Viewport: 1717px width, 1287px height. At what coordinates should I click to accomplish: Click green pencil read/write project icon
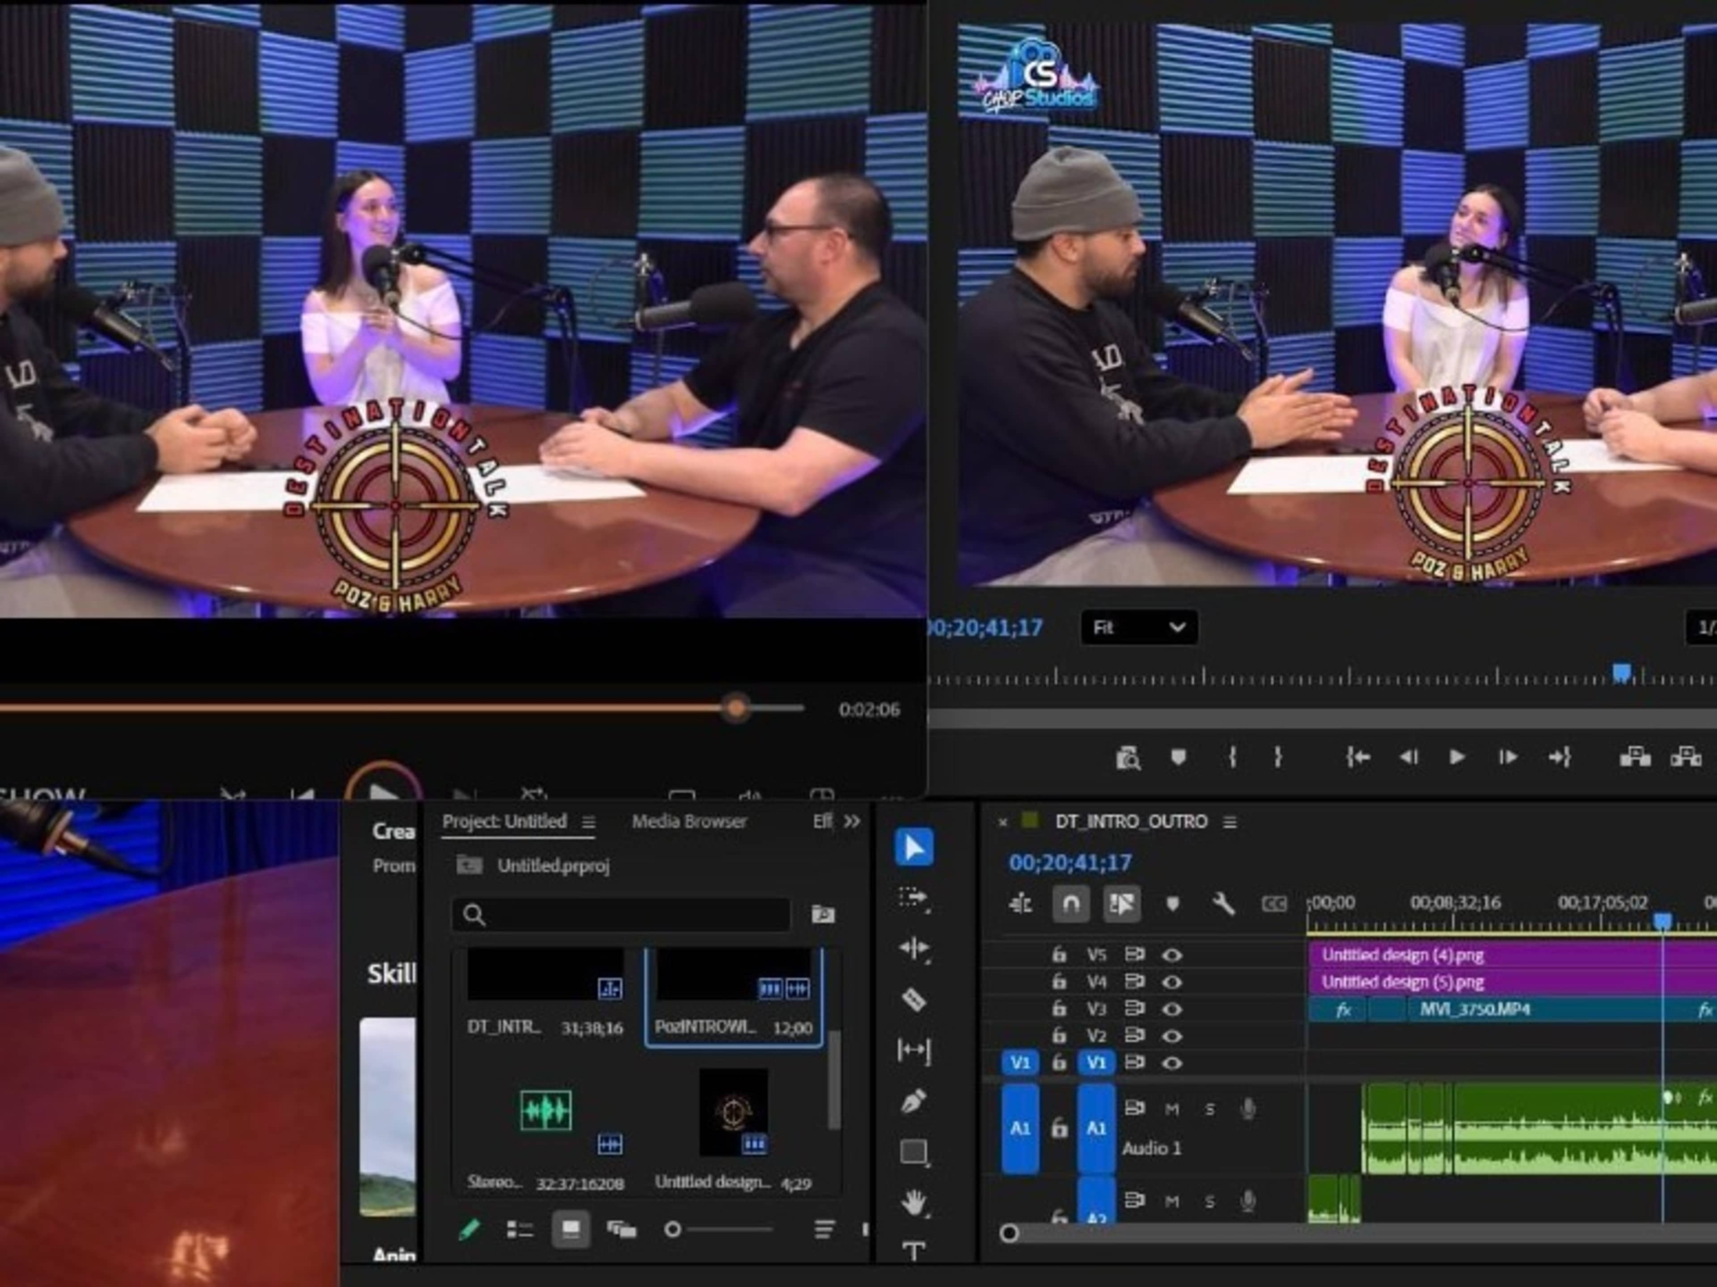coord(469,1230)
